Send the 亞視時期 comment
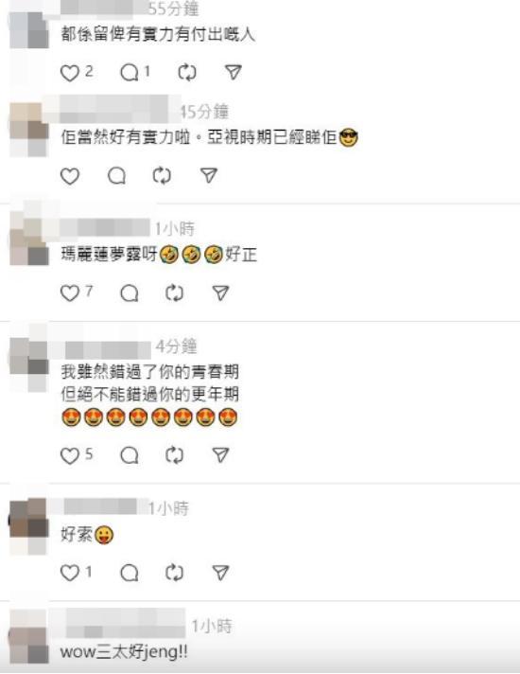 point(209,175)
